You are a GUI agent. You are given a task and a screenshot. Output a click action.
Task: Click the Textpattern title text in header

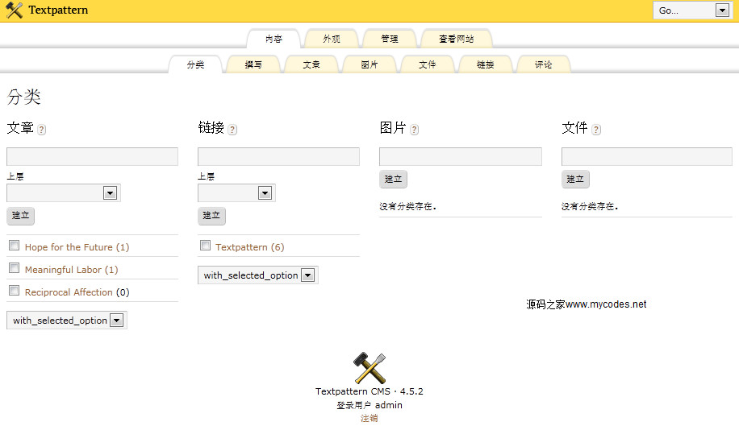point(58,10)
